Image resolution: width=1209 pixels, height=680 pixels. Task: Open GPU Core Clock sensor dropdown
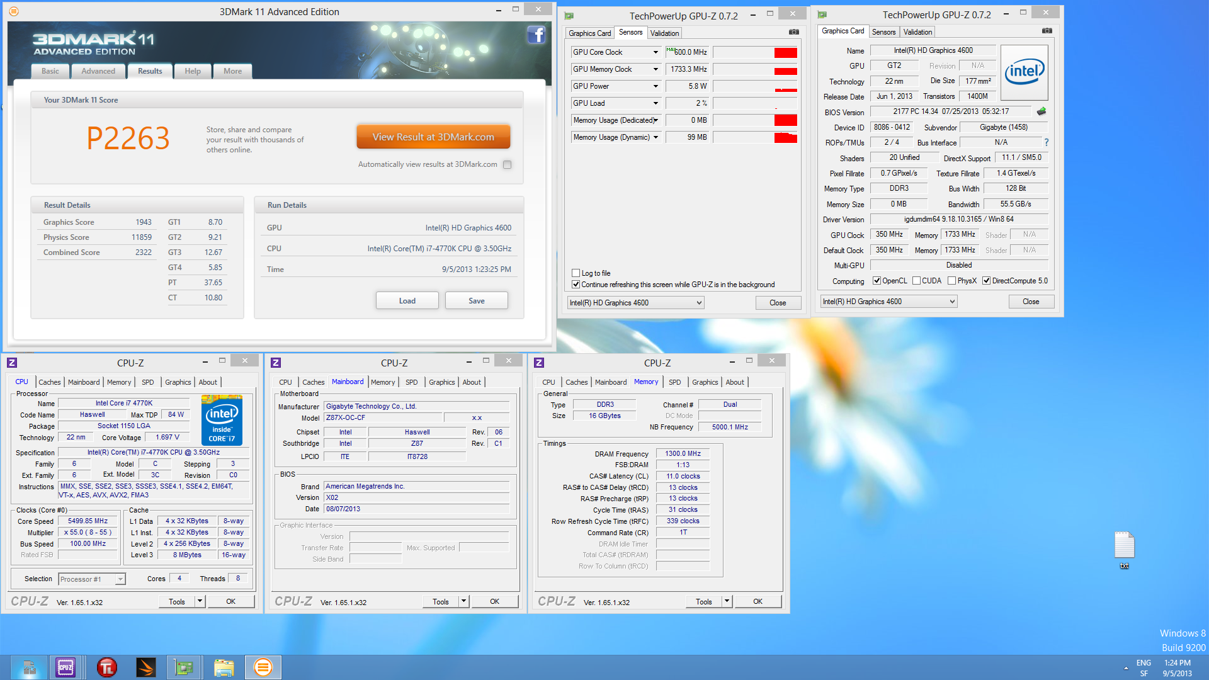[x=656, y=52]
